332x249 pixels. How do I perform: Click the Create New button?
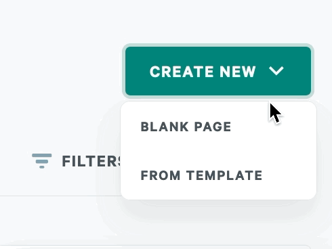tap(218, 71)
